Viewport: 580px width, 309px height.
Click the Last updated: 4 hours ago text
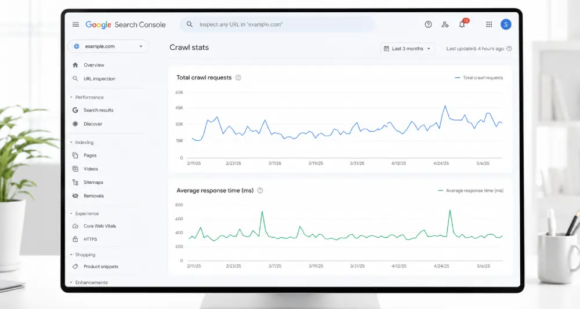pos(475,49)
